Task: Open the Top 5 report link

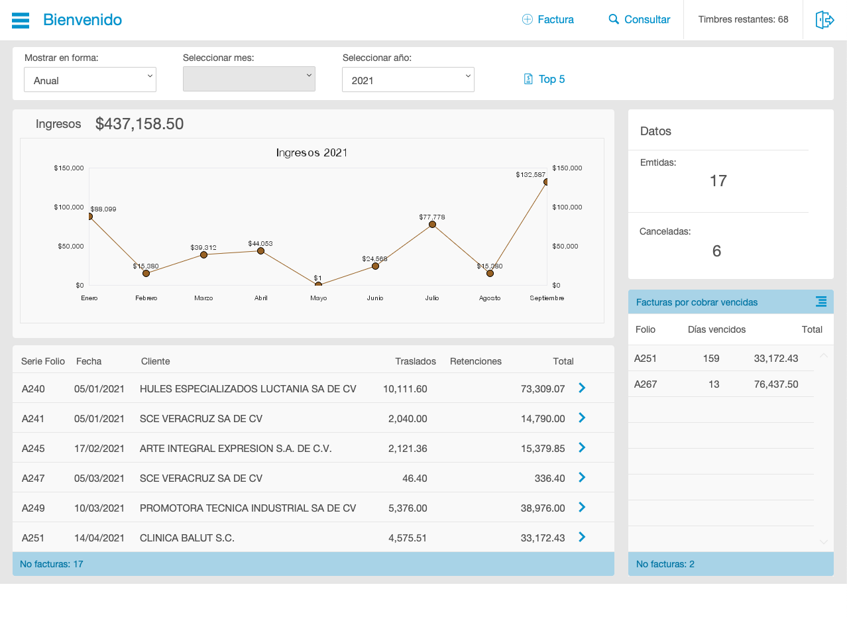Action: tap(544, 80)
